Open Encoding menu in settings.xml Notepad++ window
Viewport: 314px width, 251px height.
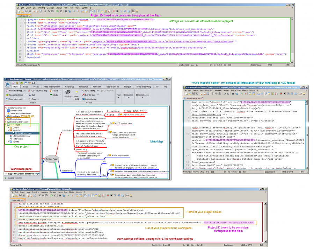pos(42,8)
